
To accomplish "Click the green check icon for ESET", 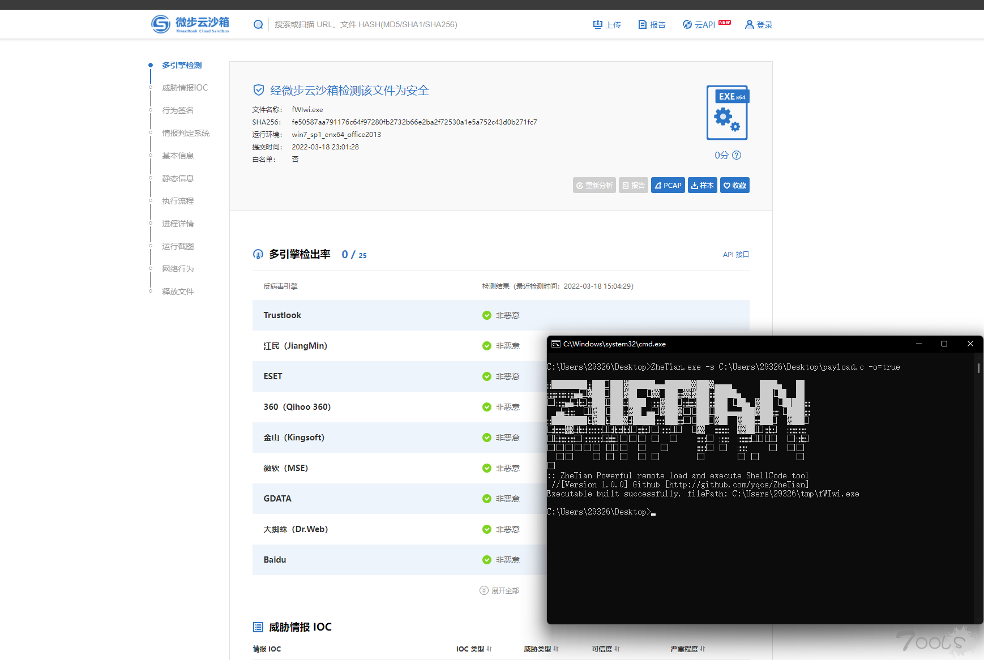I will (x=487, y=376).
